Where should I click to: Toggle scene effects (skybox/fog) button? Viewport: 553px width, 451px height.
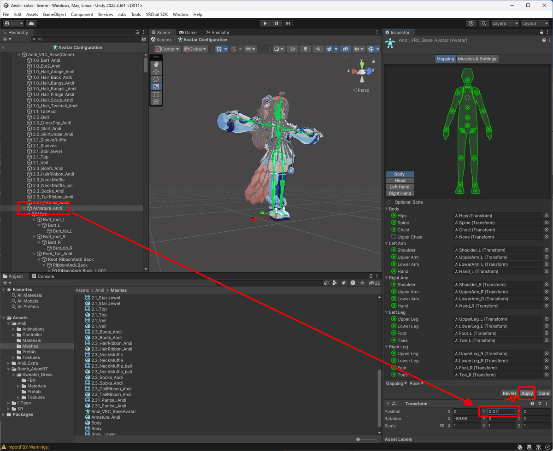tap(329, 49)
